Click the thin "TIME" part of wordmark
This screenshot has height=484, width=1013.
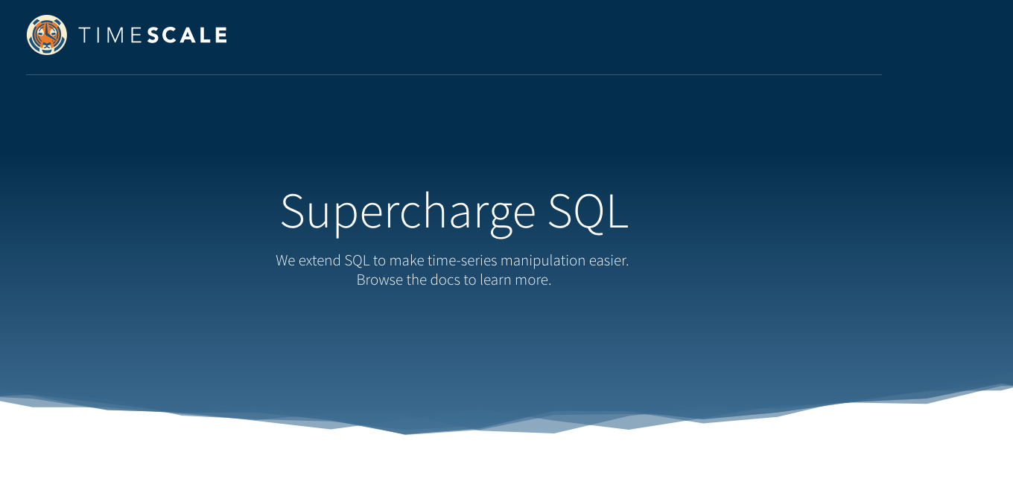(x=110, y=35)
